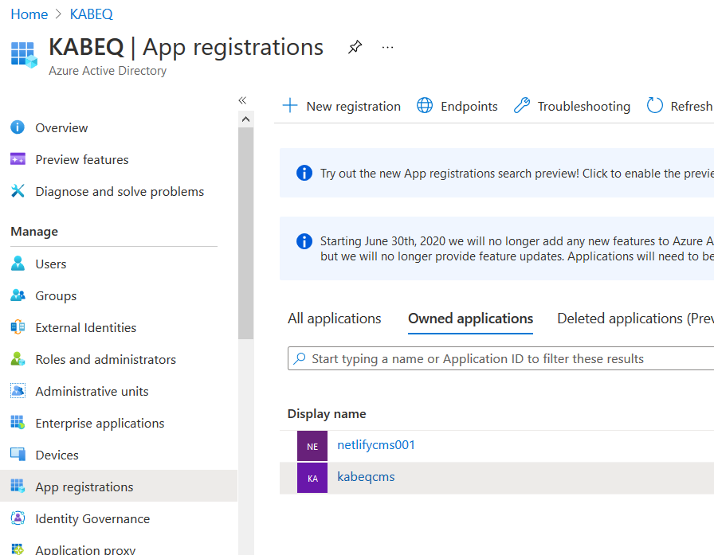Open the netlifycms001 app registration
Image resolution: width=714 pixels, height=555 pixels.
[x=376, y=445]
